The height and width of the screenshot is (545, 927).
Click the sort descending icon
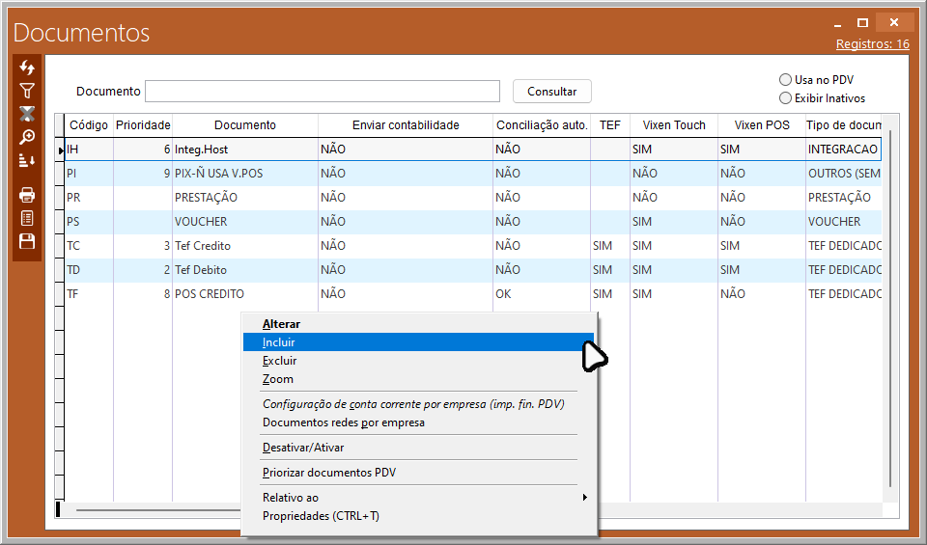coord(27,160)
